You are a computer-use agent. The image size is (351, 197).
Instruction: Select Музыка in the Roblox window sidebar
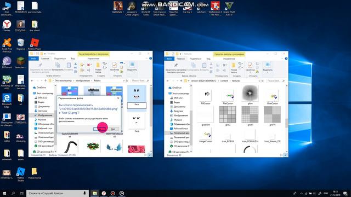[42, 119]
